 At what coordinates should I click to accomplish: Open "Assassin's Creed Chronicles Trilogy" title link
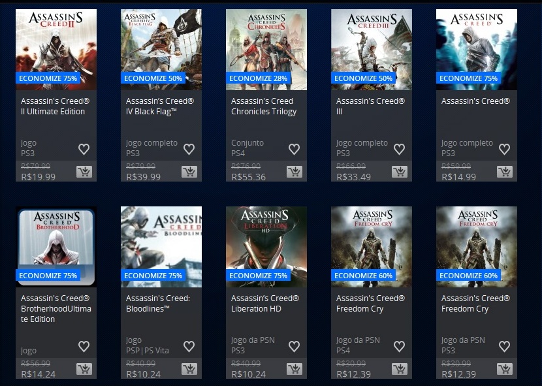264,106
